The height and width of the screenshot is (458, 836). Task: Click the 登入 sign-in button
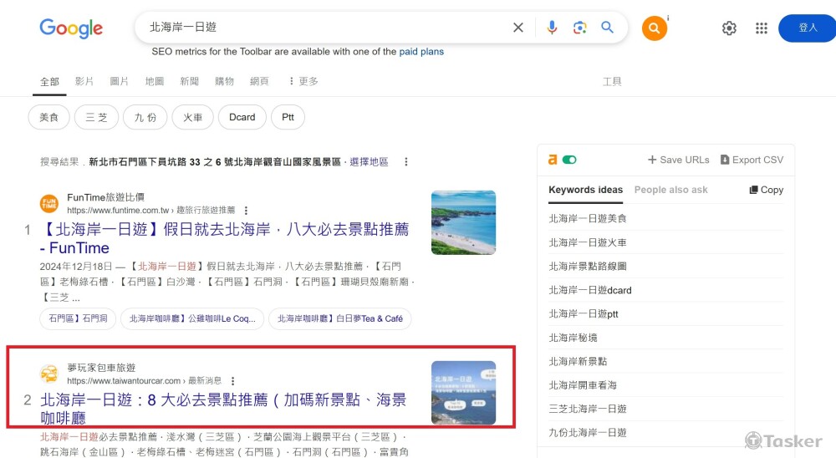(x=807, y=28)
